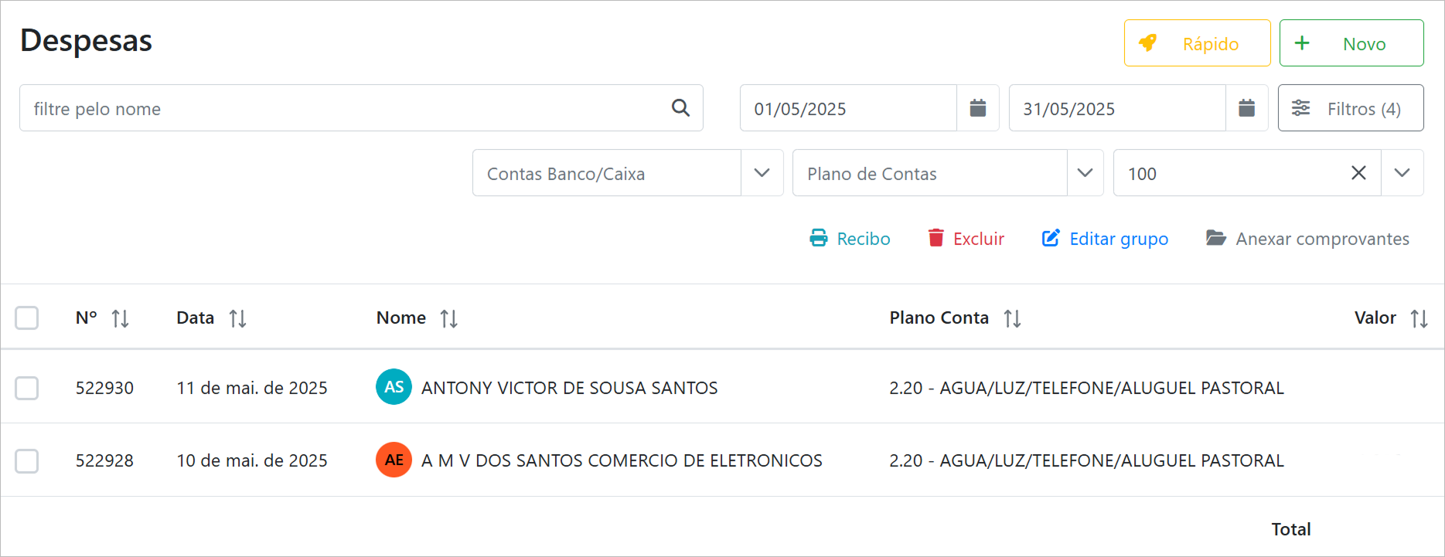This screenshot has width=1445, height=557.
Task: Click Excluir to delete selected expenses
Action: tap(966, 239)
